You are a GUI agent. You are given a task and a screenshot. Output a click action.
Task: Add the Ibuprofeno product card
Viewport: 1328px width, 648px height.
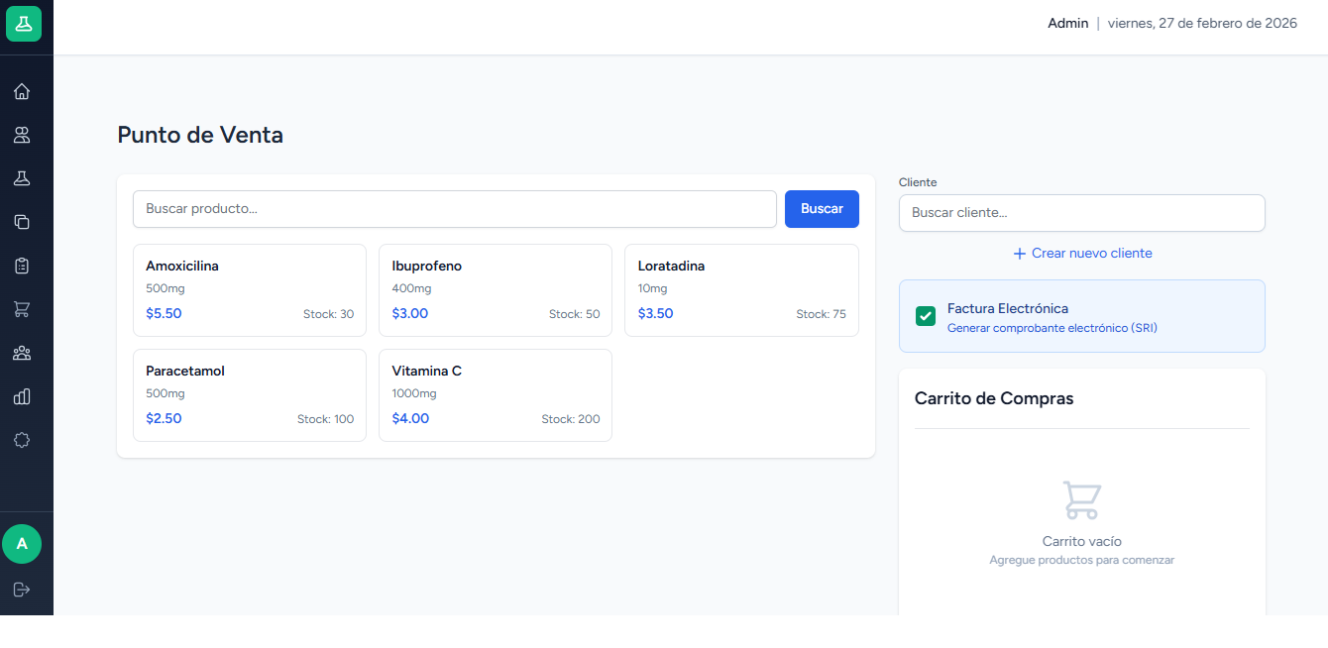pyautogui.click(x=496, y=290)
